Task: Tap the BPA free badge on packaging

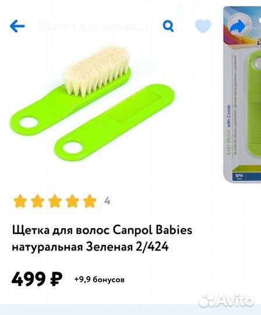Action: coord(239,176)
